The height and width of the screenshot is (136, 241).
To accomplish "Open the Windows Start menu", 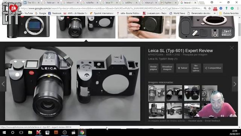I will click(4, 133).
